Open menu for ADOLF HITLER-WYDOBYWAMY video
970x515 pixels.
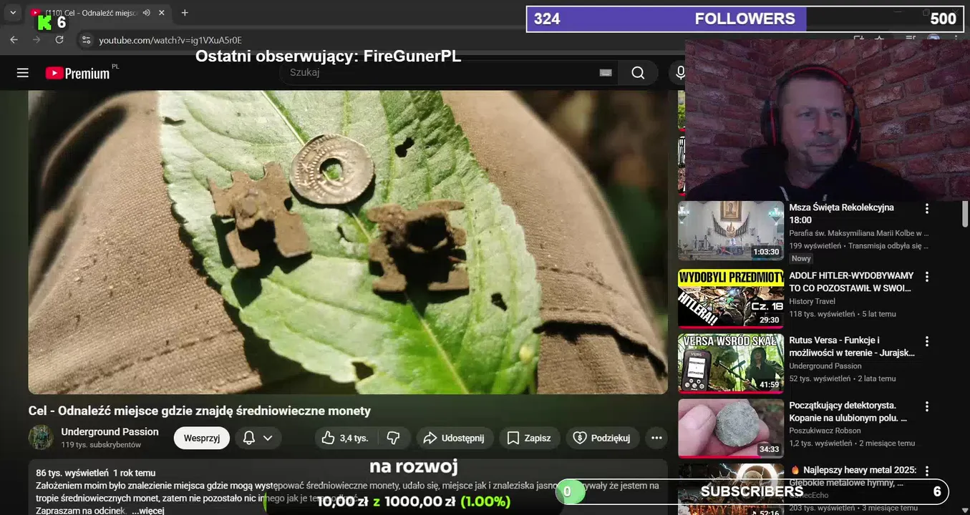[x=927, y=277]
